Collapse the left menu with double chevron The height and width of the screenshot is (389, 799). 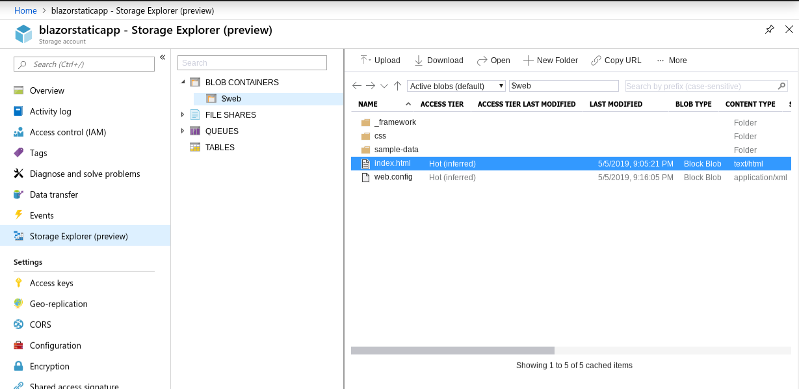(x=163, y=57)
